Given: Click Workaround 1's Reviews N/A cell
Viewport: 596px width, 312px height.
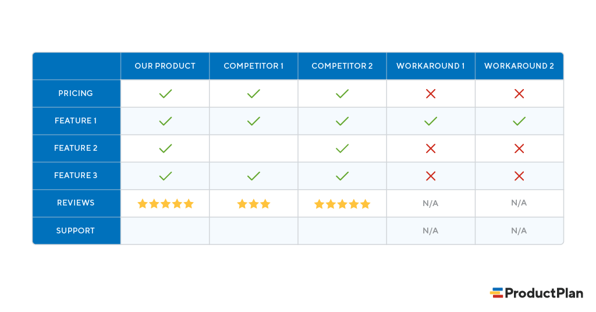Looking at the screenshot, I should 431,203.
